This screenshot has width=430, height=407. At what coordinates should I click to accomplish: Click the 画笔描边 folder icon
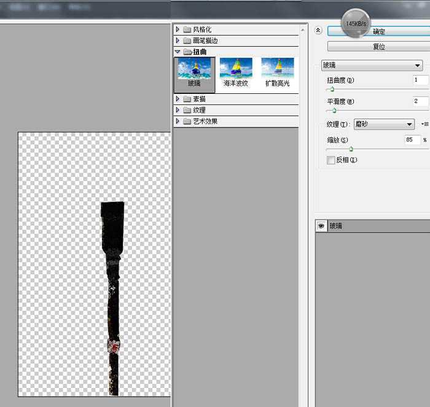click(x=187, y=41)
